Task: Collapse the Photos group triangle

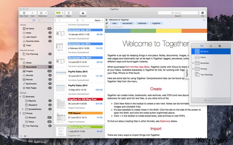Action: (x=20, y=113)
